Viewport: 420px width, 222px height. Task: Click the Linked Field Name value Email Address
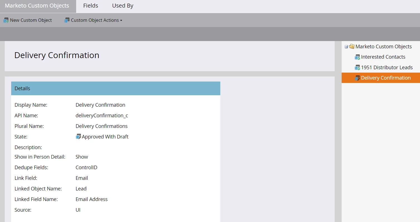91,199
